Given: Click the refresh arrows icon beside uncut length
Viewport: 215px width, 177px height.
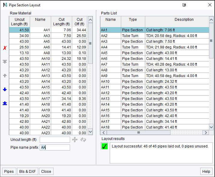Looking at the screenshot, I should (83, 140).
